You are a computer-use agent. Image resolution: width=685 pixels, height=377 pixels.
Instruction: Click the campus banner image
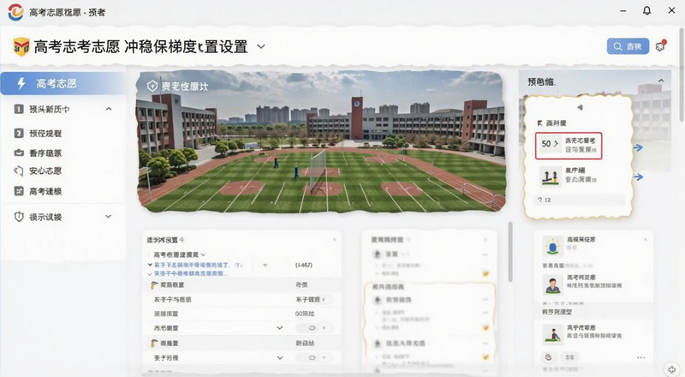pyautogui.click(x=321, y=142)
